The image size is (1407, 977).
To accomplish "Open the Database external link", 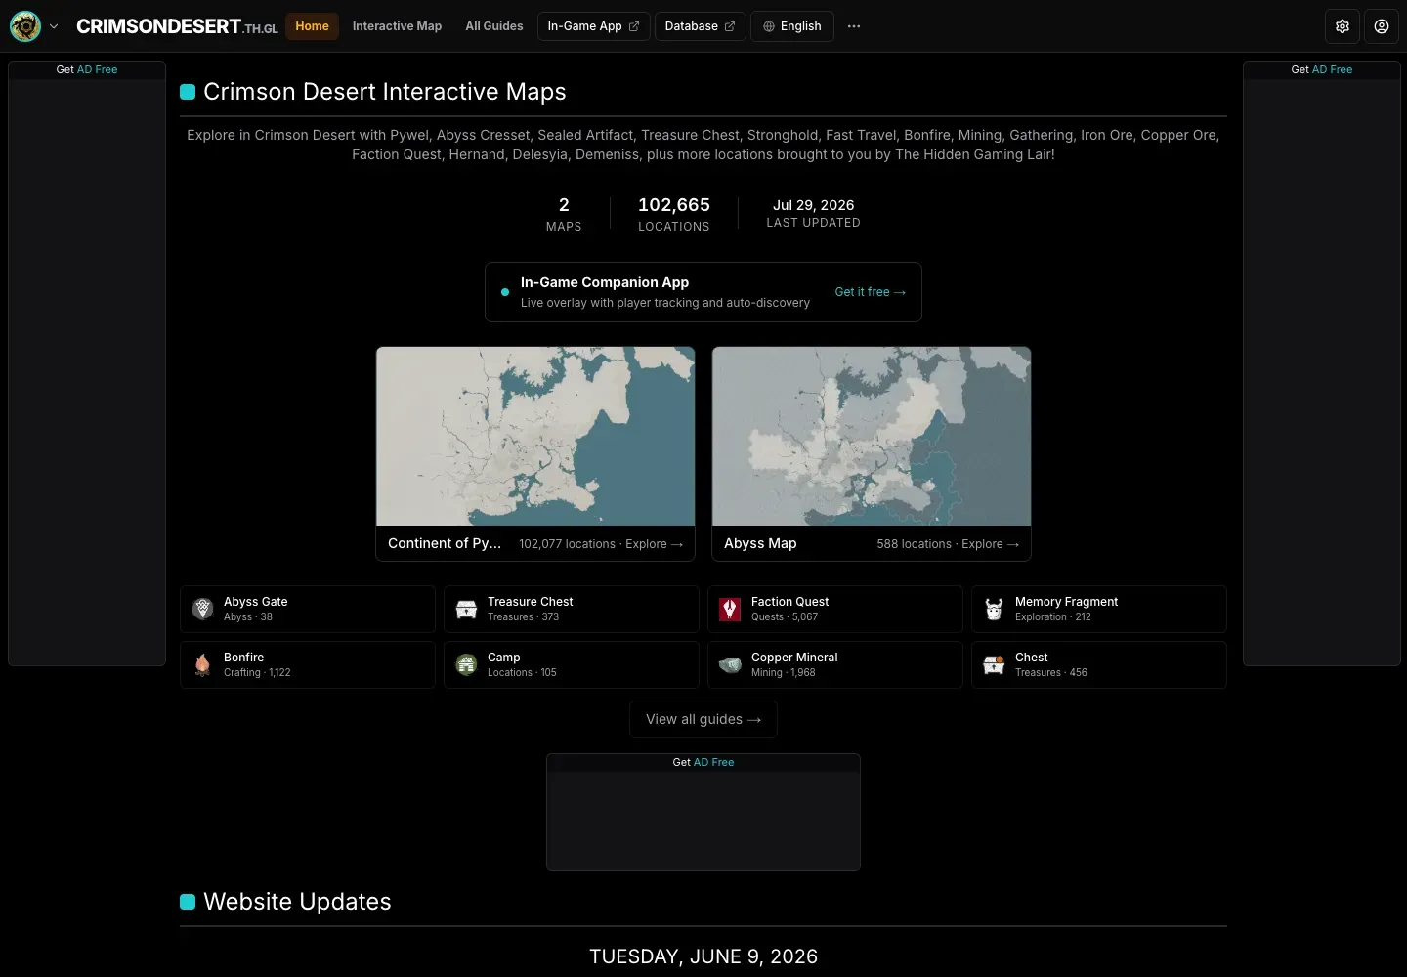I will [x=700, y=26].
